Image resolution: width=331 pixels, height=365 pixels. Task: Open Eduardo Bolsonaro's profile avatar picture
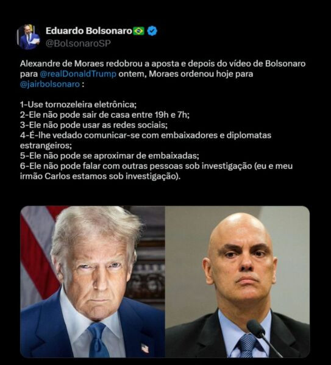click(x=27, y=37)
